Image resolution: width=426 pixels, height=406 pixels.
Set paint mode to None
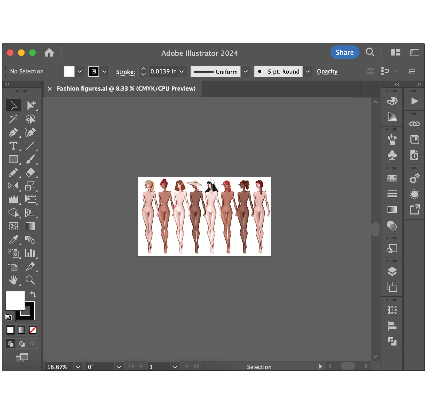coord(33,330)
